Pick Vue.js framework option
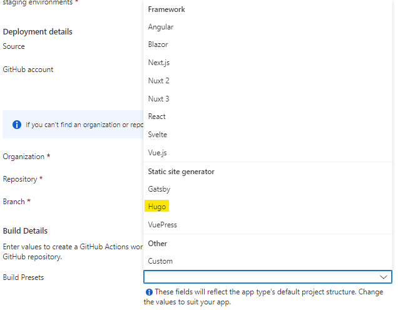The height and width of the screenshot is (310, 398). 268,152
